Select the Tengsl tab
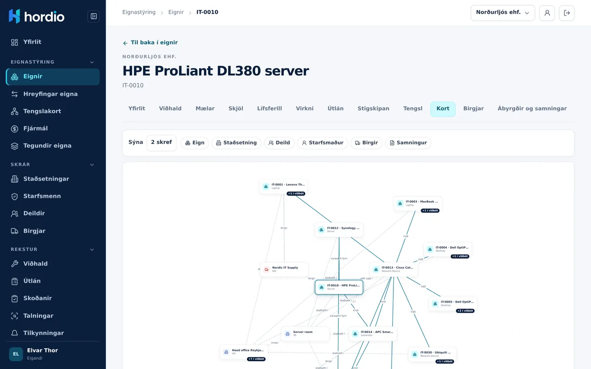 coord(413,109)
